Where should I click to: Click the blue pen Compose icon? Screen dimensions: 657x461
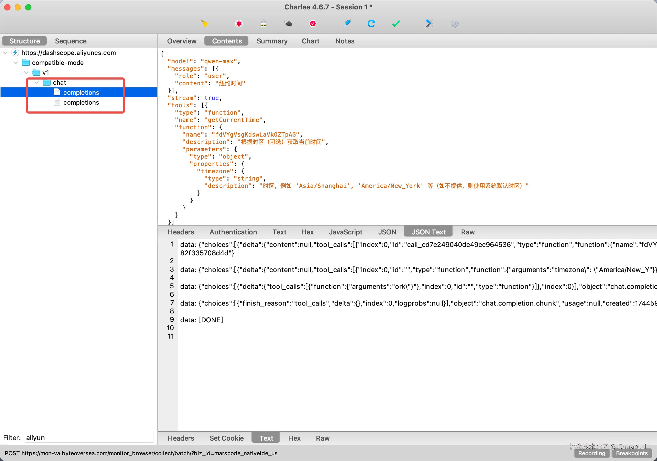tap(347, 24)
